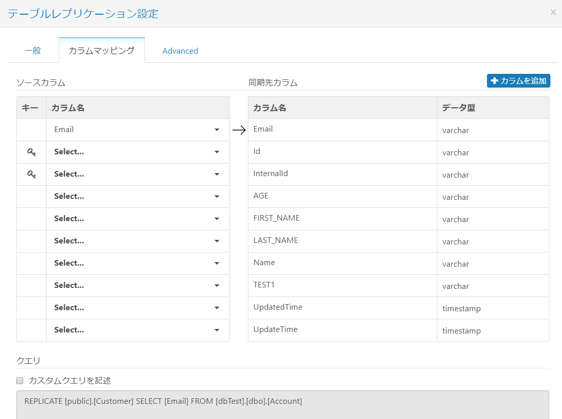Click the UpdatedTime destination column cell

point(342,308)
